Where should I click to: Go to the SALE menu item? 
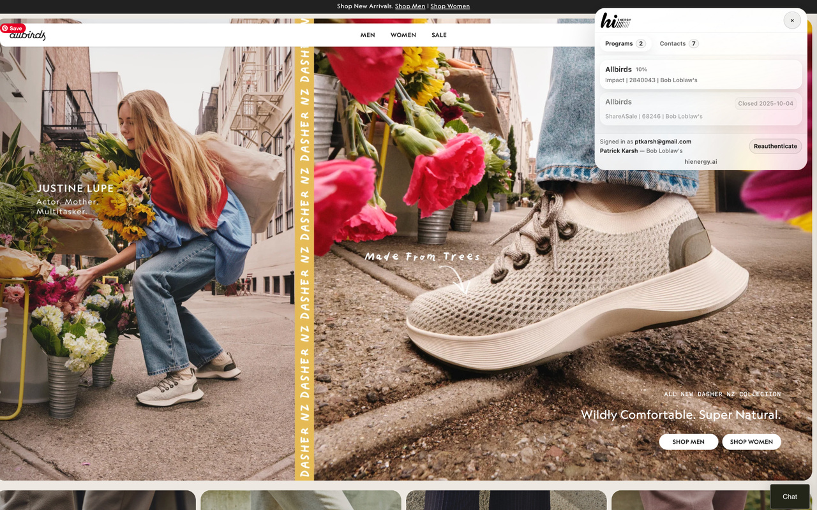tap(439, 35)
